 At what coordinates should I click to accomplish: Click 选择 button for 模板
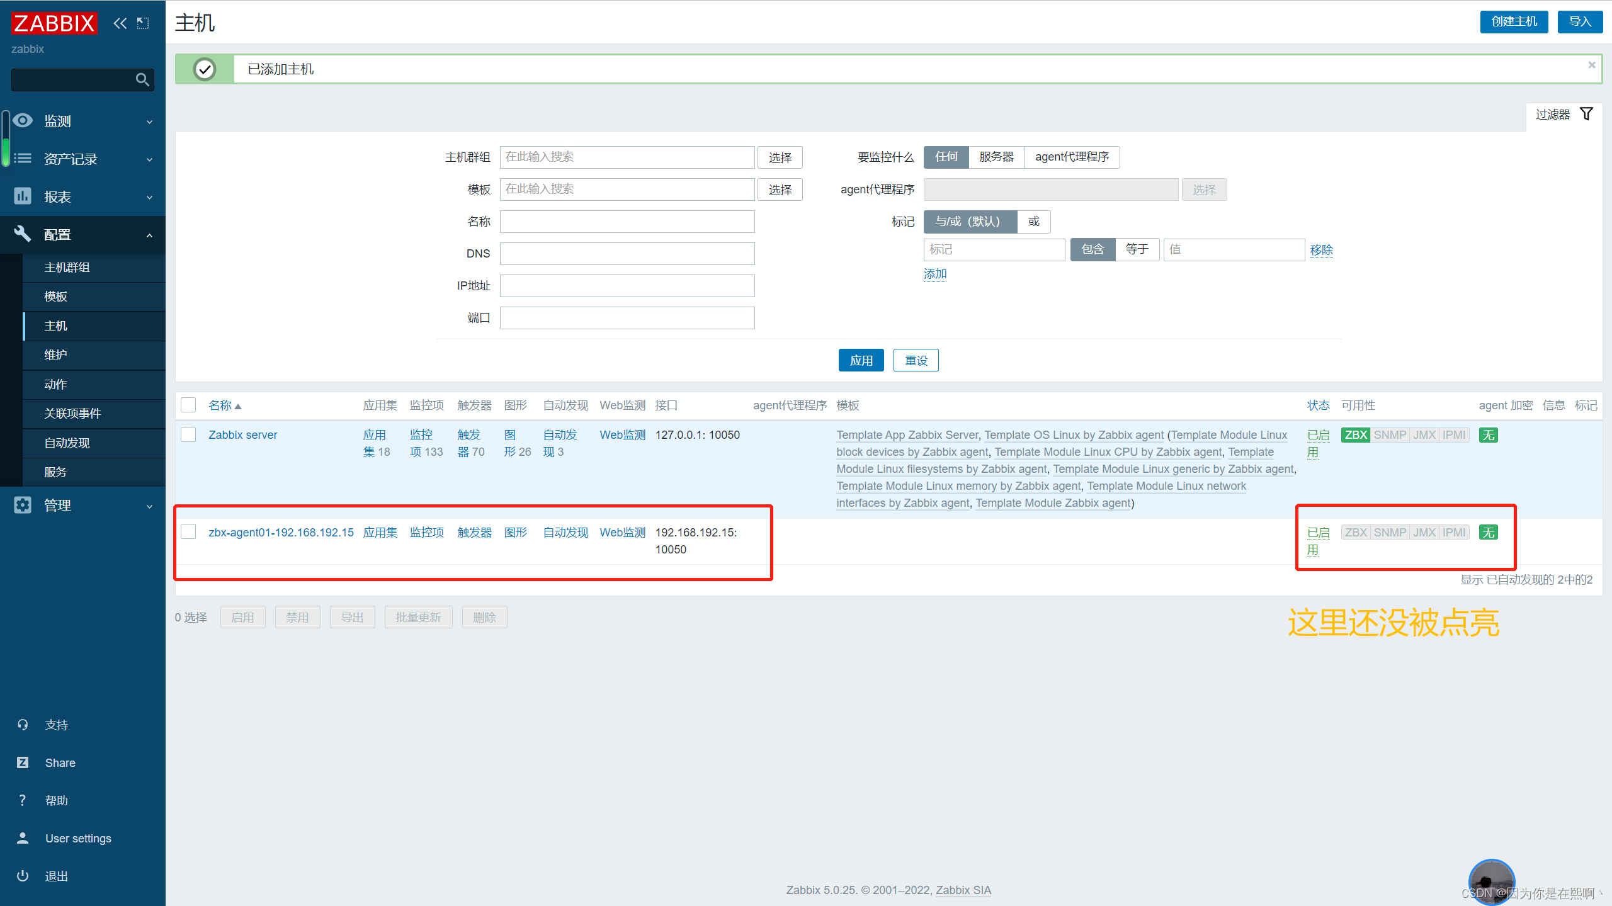780,190
